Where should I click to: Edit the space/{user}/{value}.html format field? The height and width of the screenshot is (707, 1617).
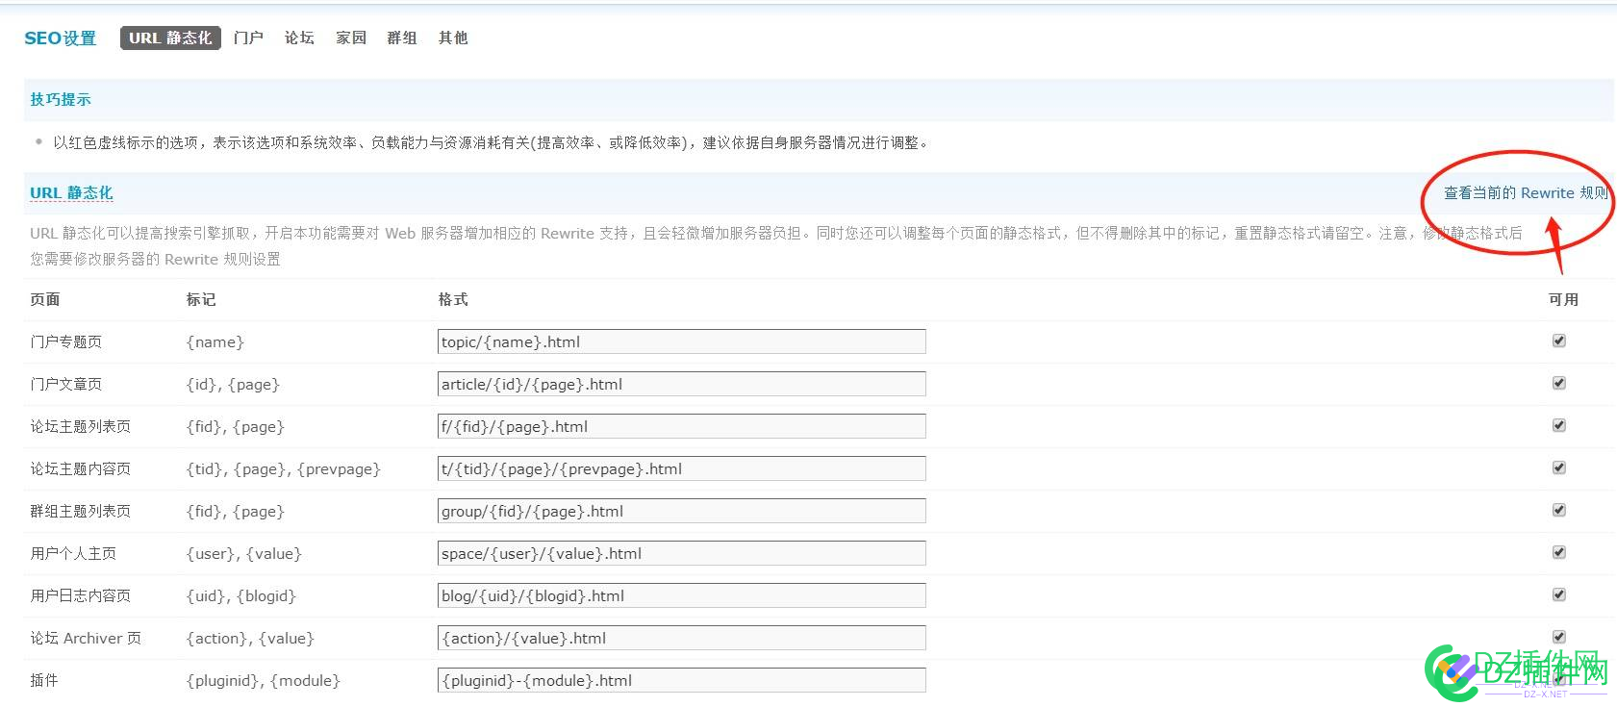coord(682,553)
